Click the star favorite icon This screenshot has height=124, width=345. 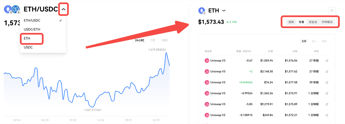332,11
